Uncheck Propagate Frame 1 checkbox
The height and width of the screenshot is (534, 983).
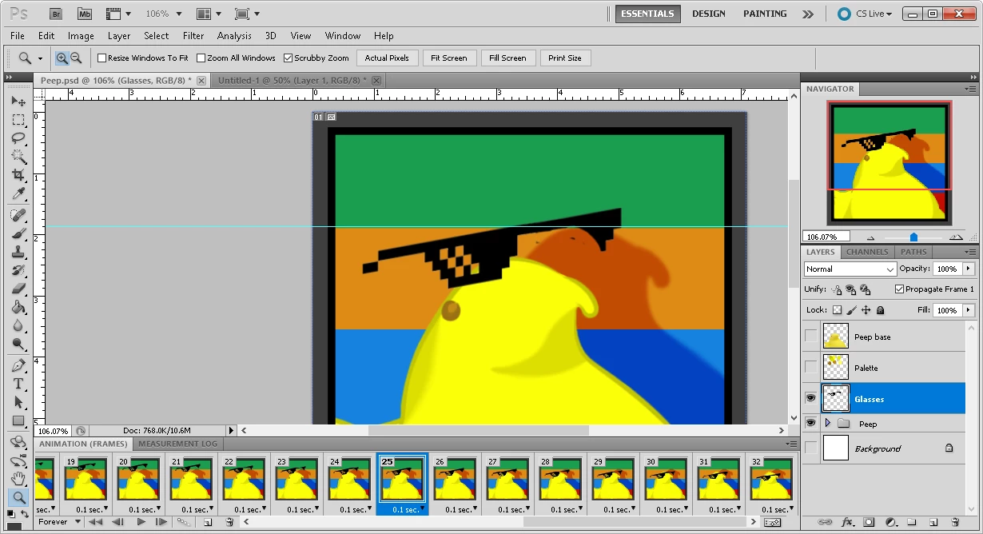900,289
